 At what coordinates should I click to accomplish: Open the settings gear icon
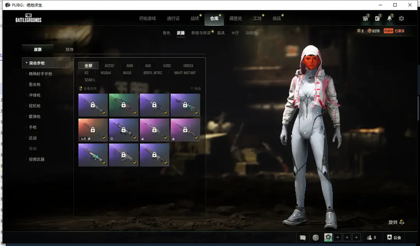(401, 19)
